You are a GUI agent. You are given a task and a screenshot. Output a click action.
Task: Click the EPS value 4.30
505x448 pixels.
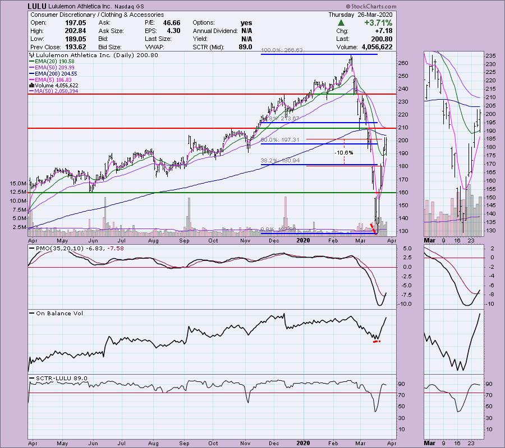[x=173, y=31]
